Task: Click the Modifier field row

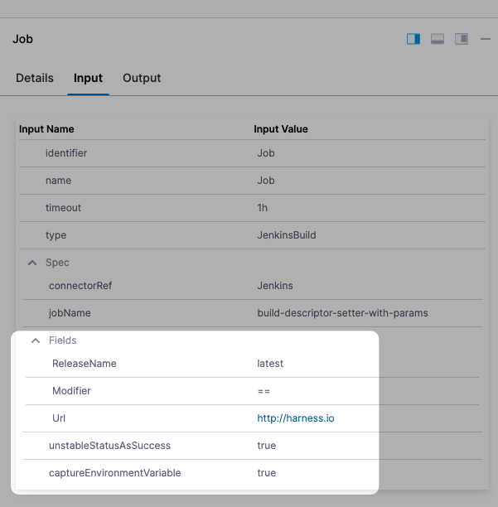Action: point(71,391)
